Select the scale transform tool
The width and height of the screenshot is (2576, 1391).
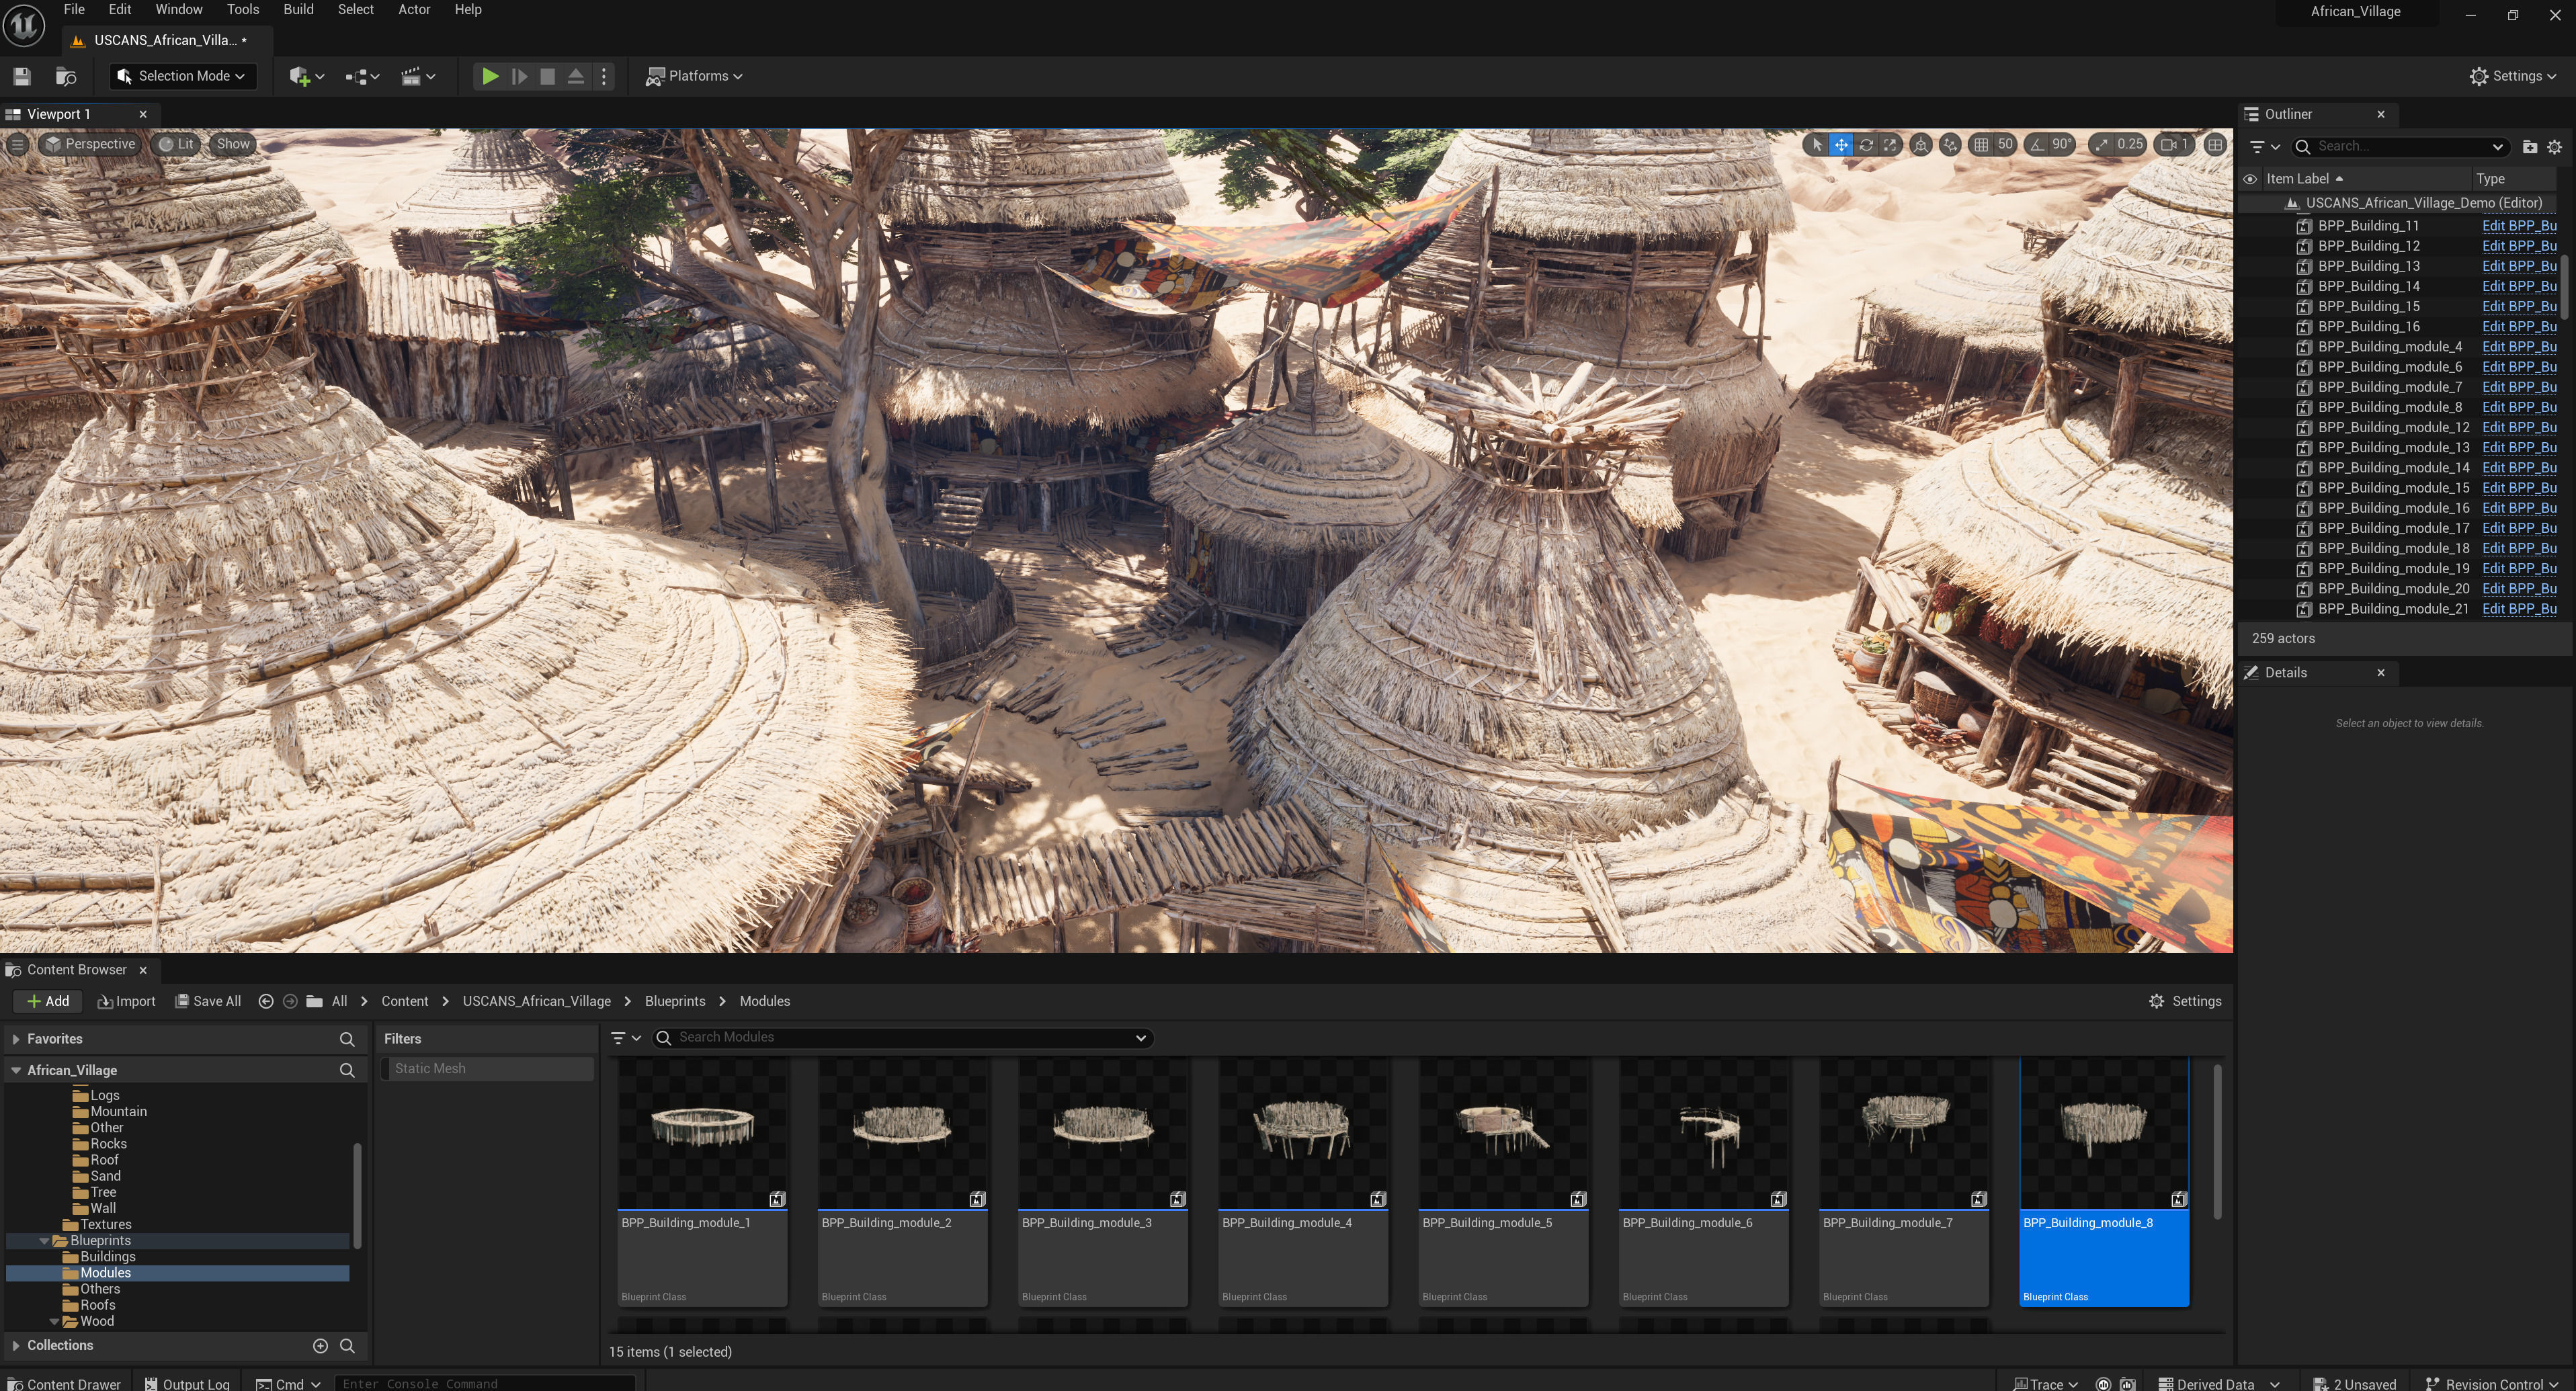point(1890,145)
